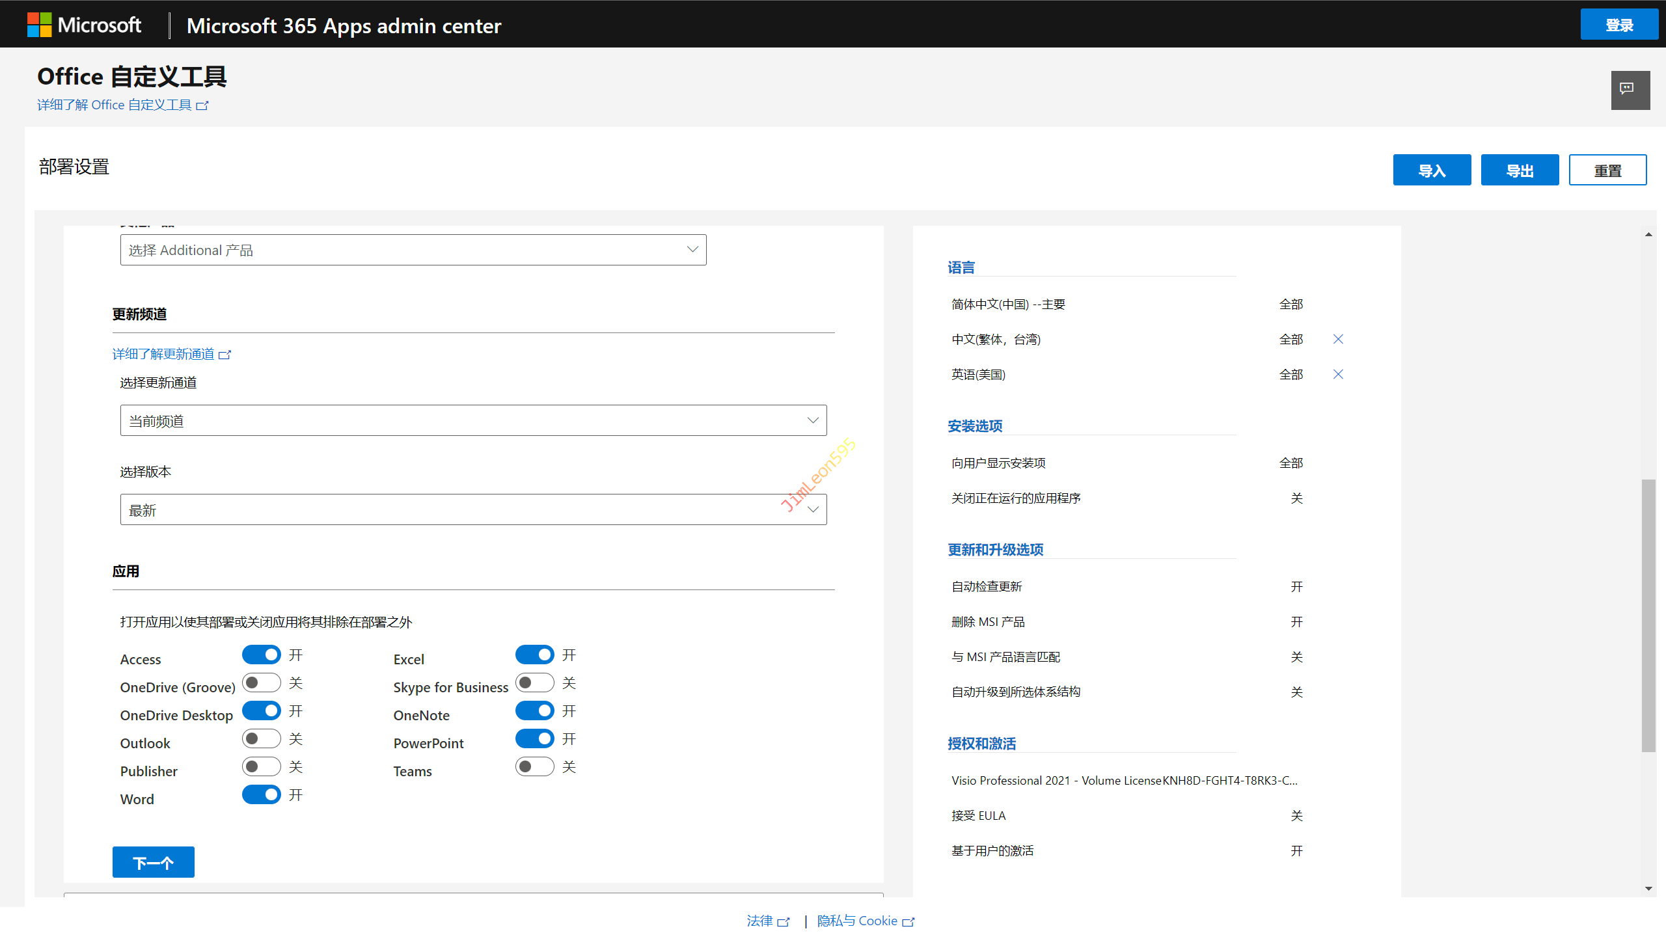Viewport: 1666px width, 933px height.
Task: Turn on the Teams app toggle
Action: tap(534, 766)
